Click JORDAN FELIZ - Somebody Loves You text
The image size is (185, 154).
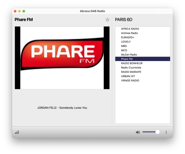[62, 108]
